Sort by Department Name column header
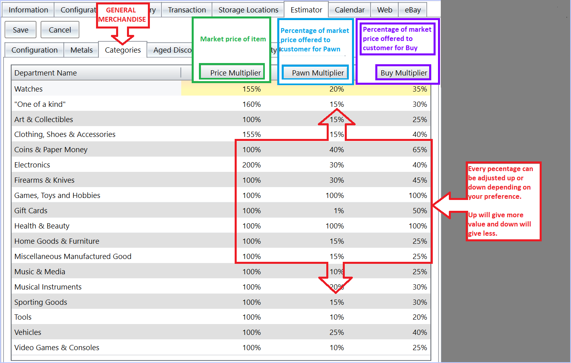Screen dimensions: 571x363 (96, 73)
